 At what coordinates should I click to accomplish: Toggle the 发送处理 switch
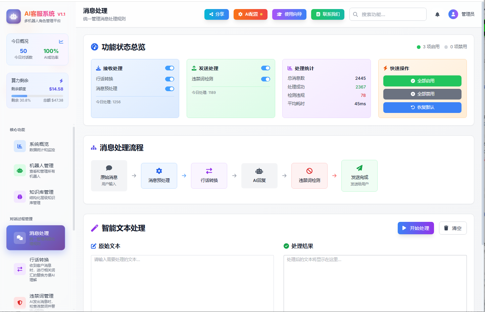(x=265, y=68)
